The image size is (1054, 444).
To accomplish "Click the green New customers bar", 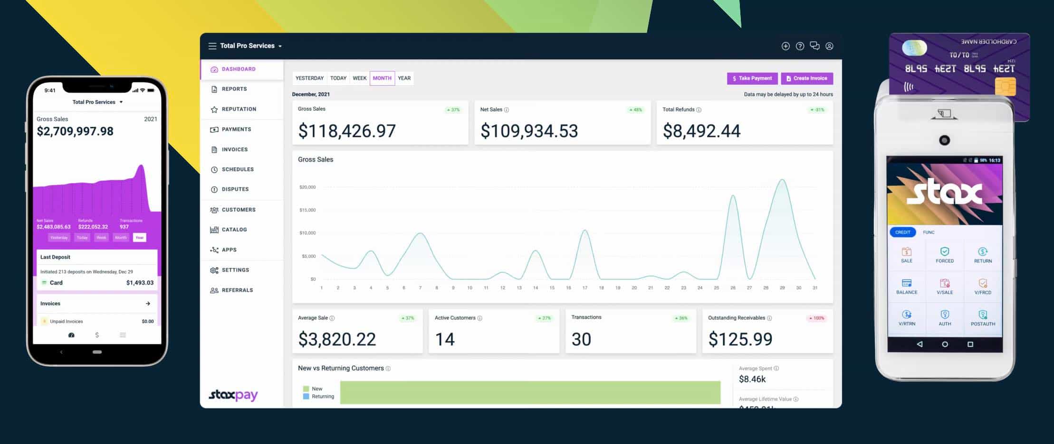I will 530,392.
